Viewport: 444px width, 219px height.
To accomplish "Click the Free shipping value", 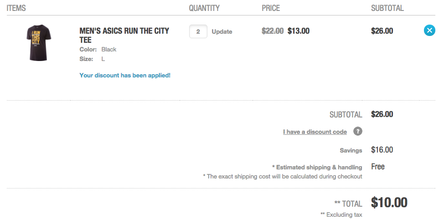I will [378, 167].
